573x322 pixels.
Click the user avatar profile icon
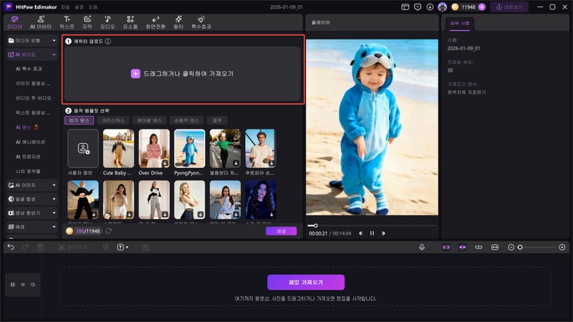point(442,7)
